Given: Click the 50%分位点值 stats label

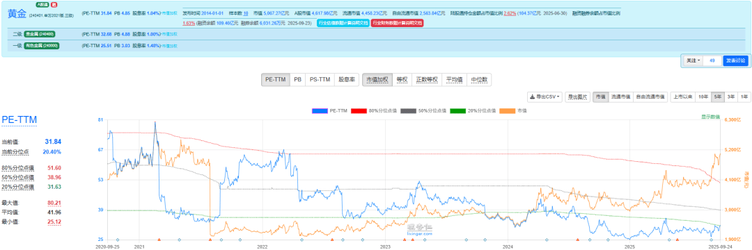Looking at the screenshot, I should pos(17,177).
